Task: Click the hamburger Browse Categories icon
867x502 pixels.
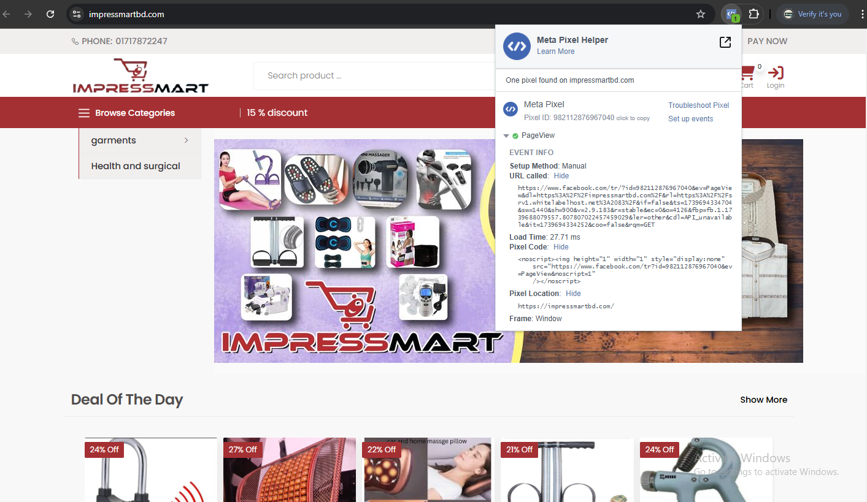Action: coord(83,113)
